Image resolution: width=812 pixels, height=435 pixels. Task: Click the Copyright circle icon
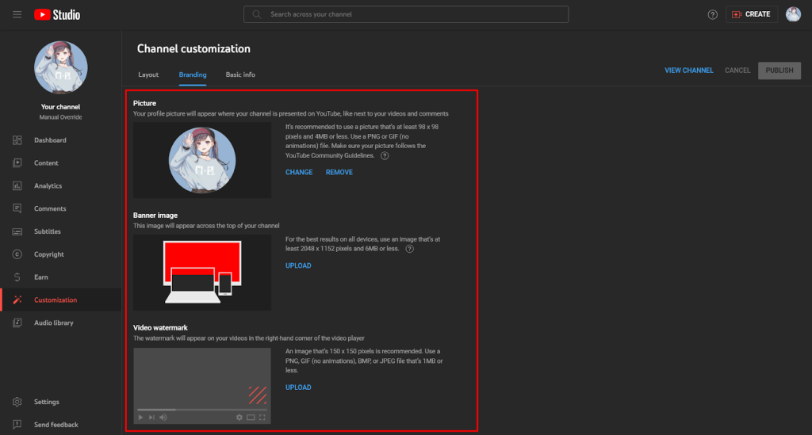[x=17, y=254]
